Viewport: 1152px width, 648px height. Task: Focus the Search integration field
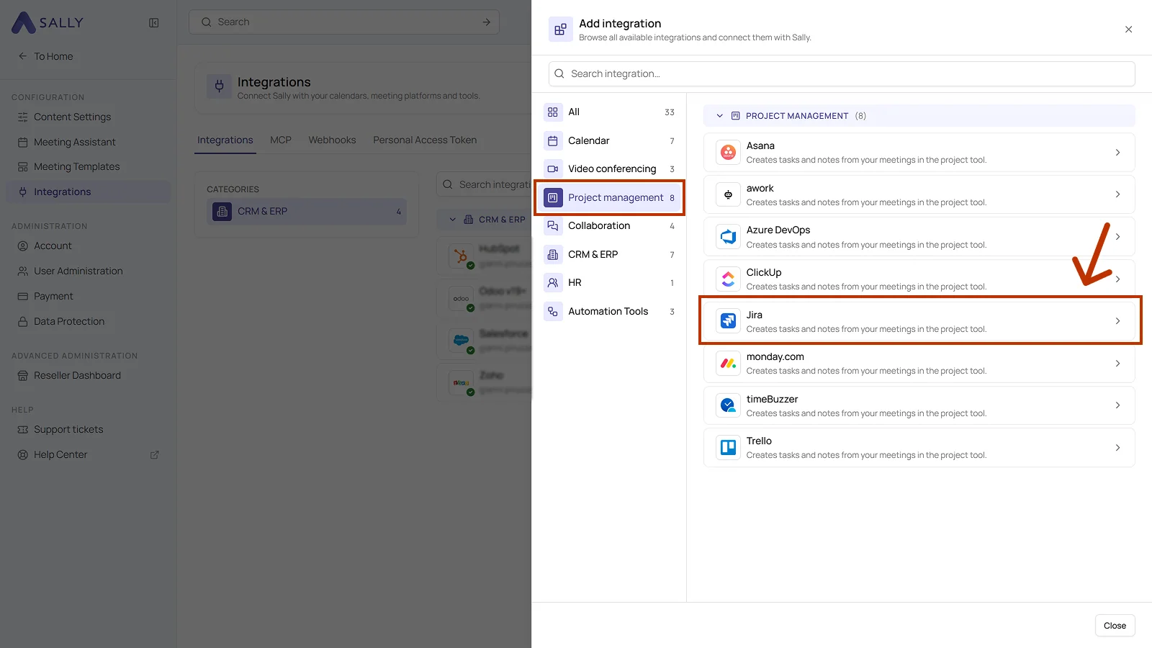click(x=842, y=74)
